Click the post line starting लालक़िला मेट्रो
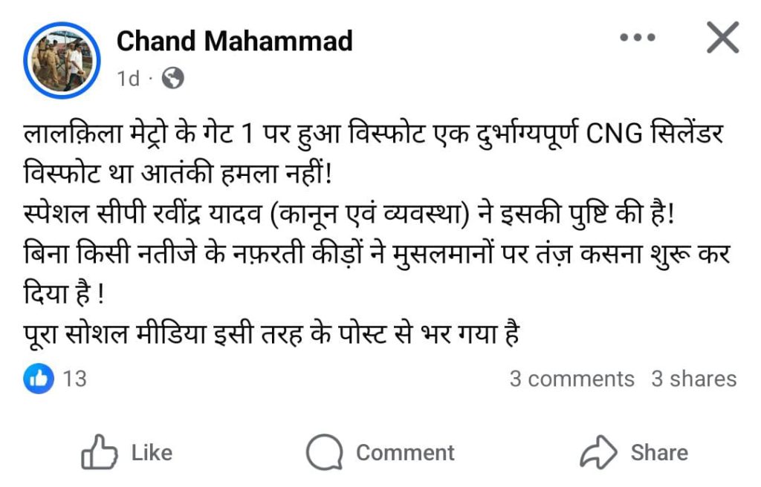The image size is (761, 487). coord(374,134)
